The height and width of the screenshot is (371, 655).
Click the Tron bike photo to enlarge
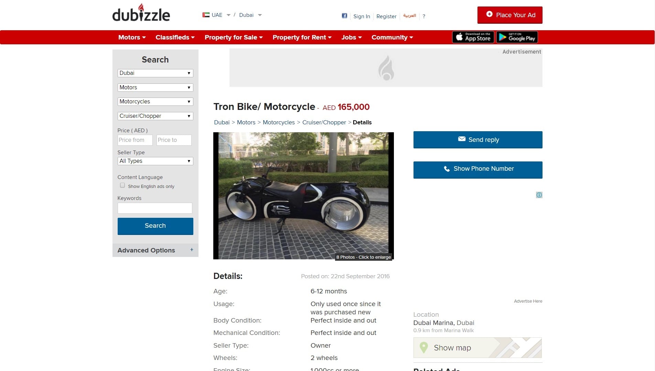(x=303, y=196)
